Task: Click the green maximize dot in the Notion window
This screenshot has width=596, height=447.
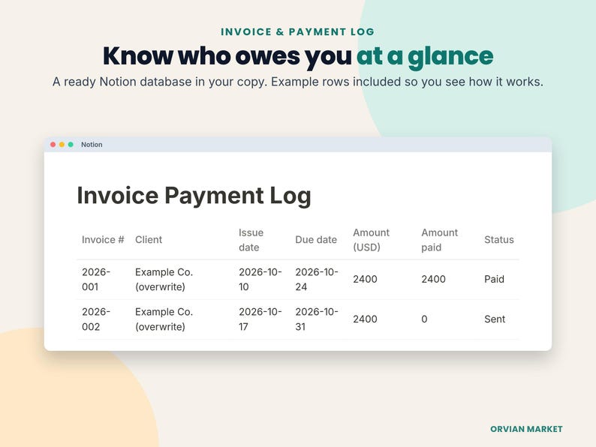Action: (x=71, y=145)
